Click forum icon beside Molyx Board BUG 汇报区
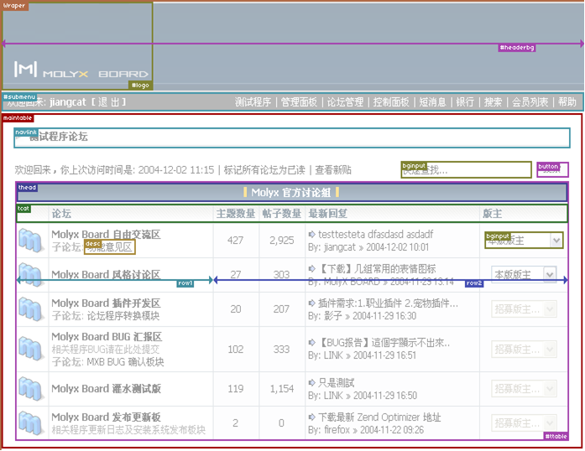Screen dimensions: 585x451 pyautogui.click(x=31, y=349)
